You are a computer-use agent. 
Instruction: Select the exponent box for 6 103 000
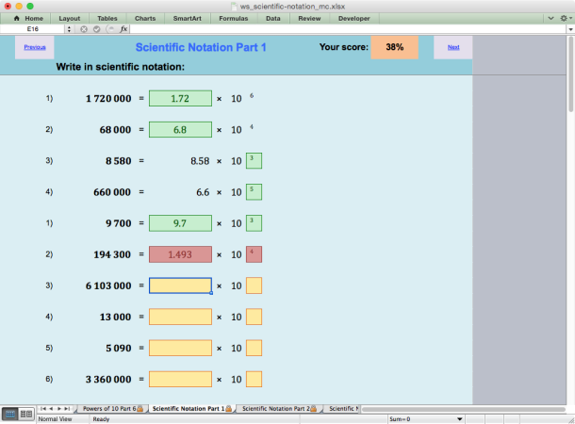pyautogui.click(x=254, y=285)
